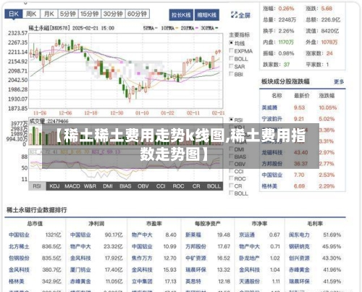362x292 pixels.
Task: Click the 稀土永磁行业数据排行 heading
Action: click(x=37, y=210)
